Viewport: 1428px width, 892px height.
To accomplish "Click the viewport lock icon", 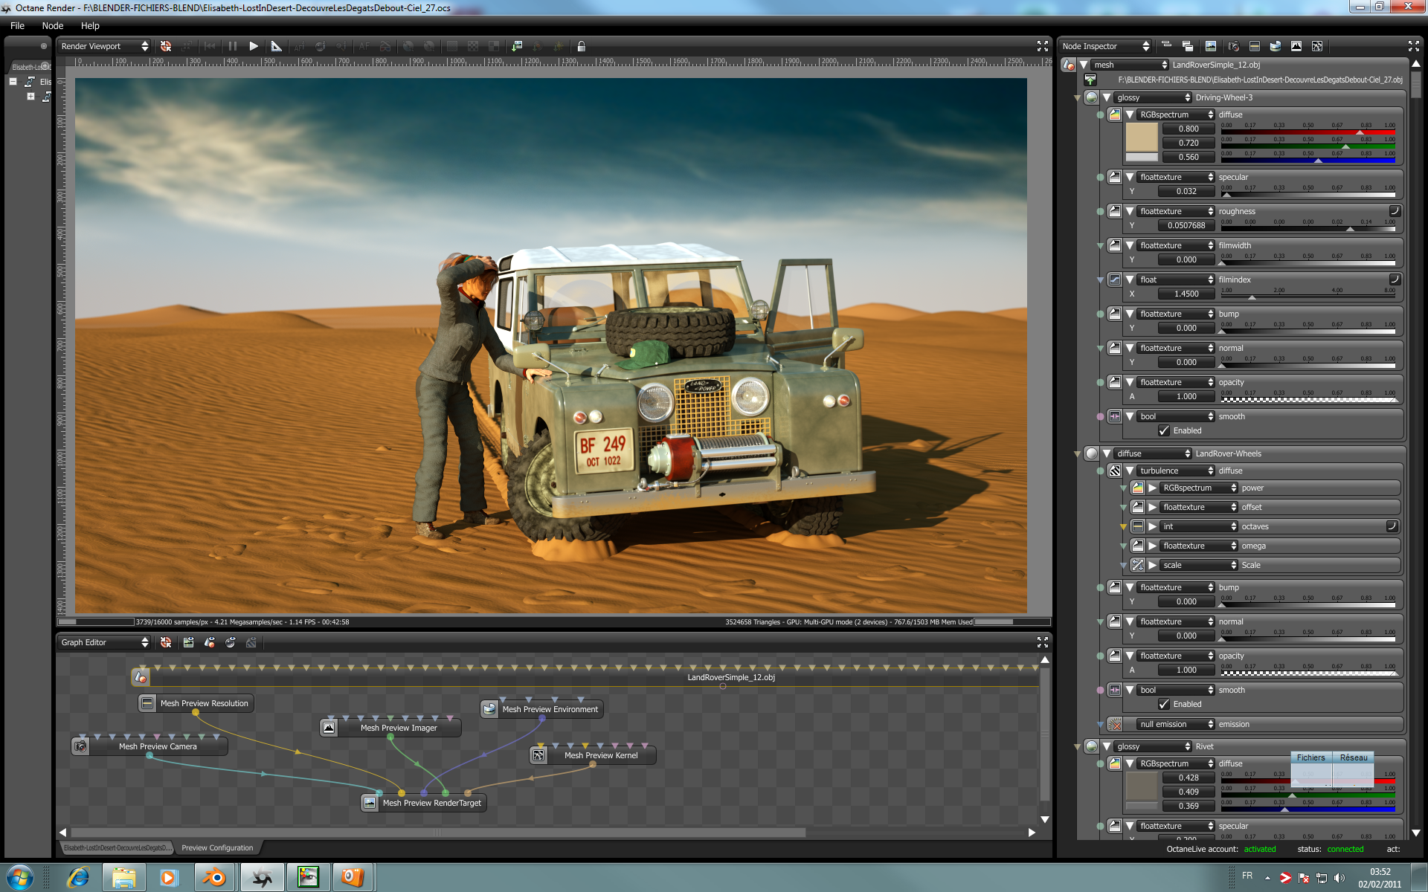I will click(582, 46).
